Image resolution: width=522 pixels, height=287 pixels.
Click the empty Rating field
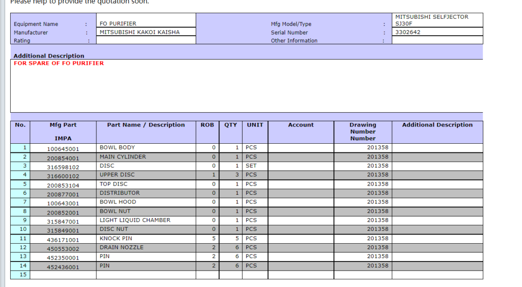click(x=146, y=40)
